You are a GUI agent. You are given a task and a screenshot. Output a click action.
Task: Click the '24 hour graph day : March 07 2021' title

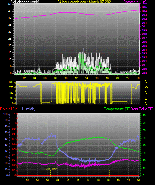tap(85, 2)
